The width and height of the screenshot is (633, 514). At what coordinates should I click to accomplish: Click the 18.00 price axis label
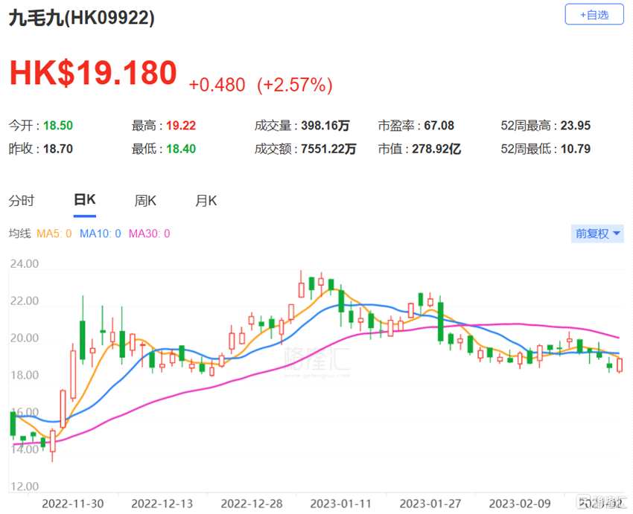(x=25, y=375)
